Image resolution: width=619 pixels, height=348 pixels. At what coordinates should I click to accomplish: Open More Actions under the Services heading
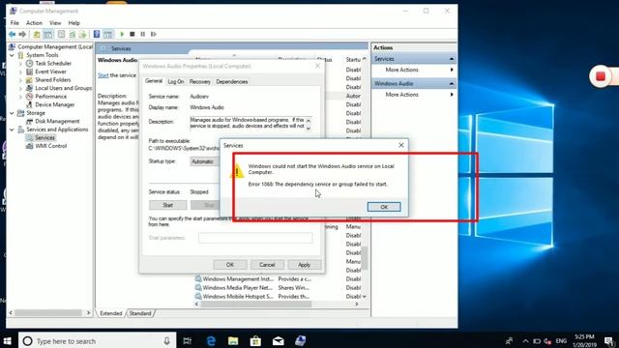coord(401,70)
